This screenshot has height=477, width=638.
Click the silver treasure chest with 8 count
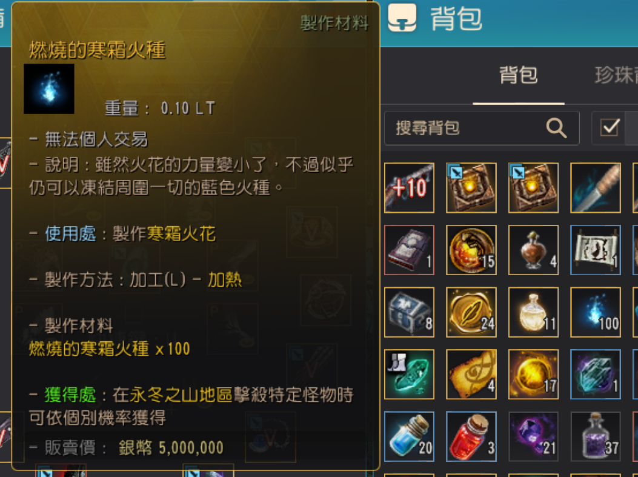point(409,312)
